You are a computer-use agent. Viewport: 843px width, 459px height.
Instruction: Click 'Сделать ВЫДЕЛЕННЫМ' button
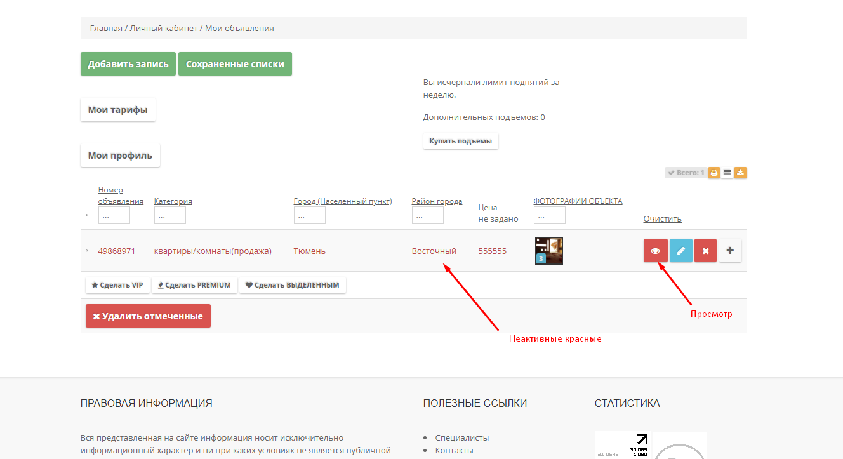tap(293, 285)
